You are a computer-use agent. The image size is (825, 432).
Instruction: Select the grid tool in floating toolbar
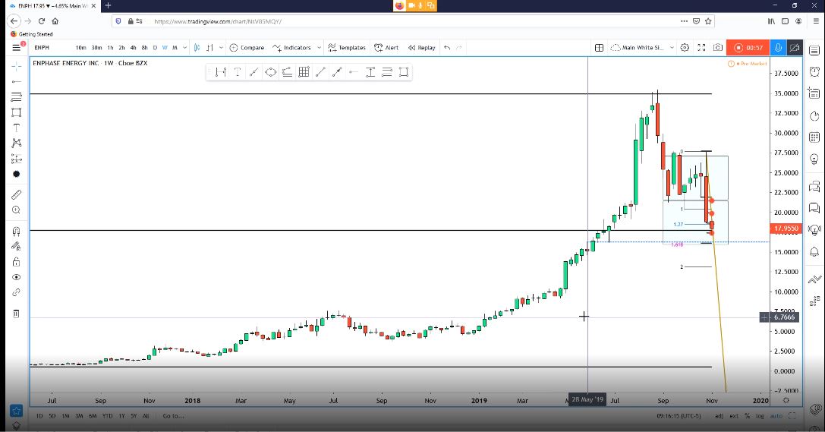point(304,72)
